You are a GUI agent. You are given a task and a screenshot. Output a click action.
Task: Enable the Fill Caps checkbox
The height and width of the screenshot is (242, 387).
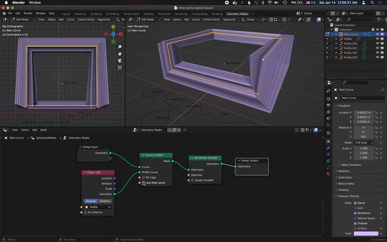(144, 177)
